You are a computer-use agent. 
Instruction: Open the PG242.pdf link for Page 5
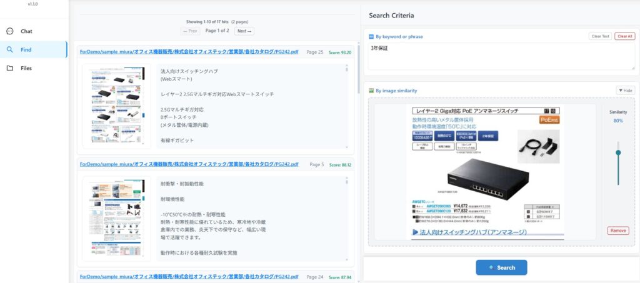coord(189,164)
